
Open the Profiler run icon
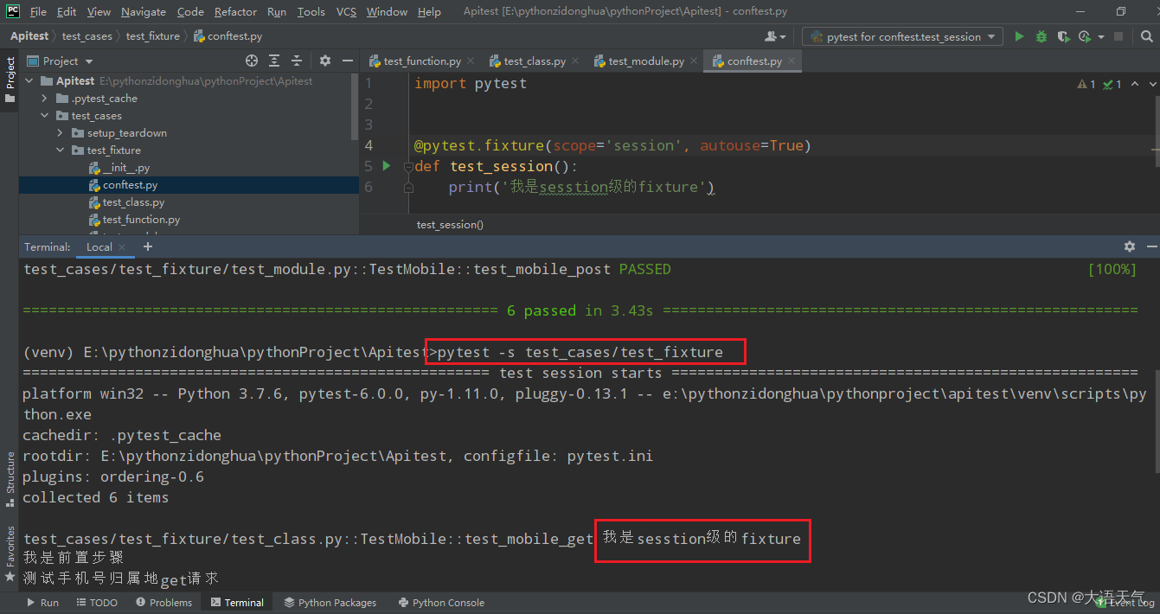[x=1084, y=36]
